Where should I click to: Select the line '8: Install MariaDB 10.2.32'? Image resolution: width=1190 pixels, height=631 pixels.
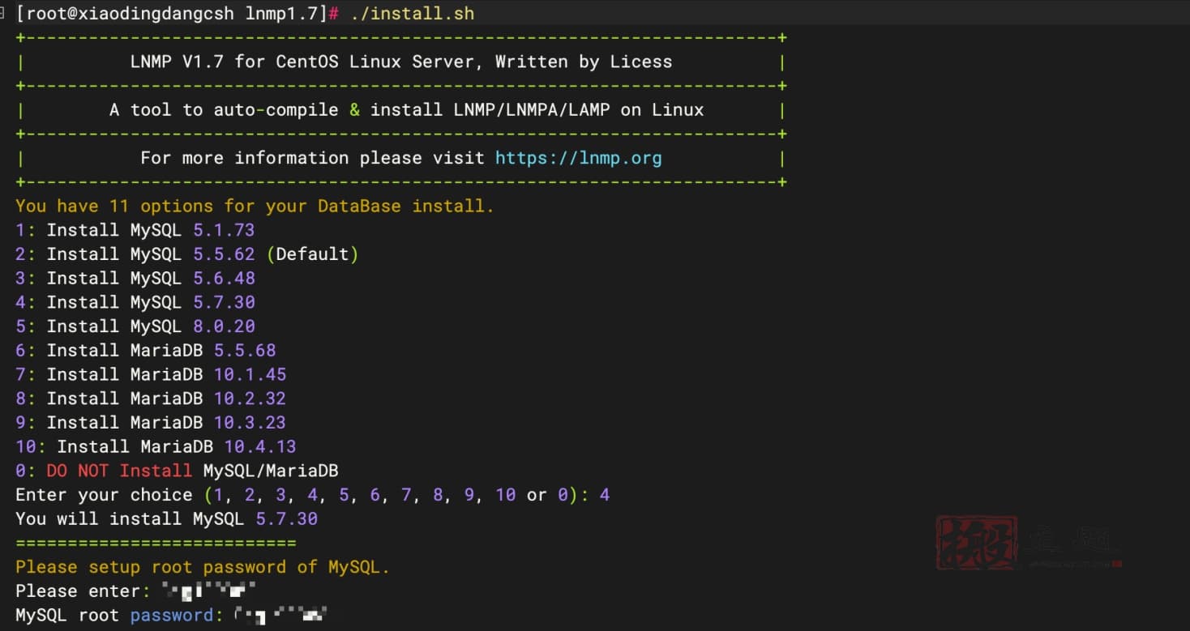pos(151,399)
